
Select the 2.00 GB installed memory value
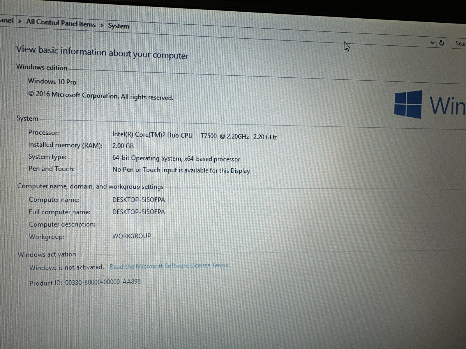point(123,146)
